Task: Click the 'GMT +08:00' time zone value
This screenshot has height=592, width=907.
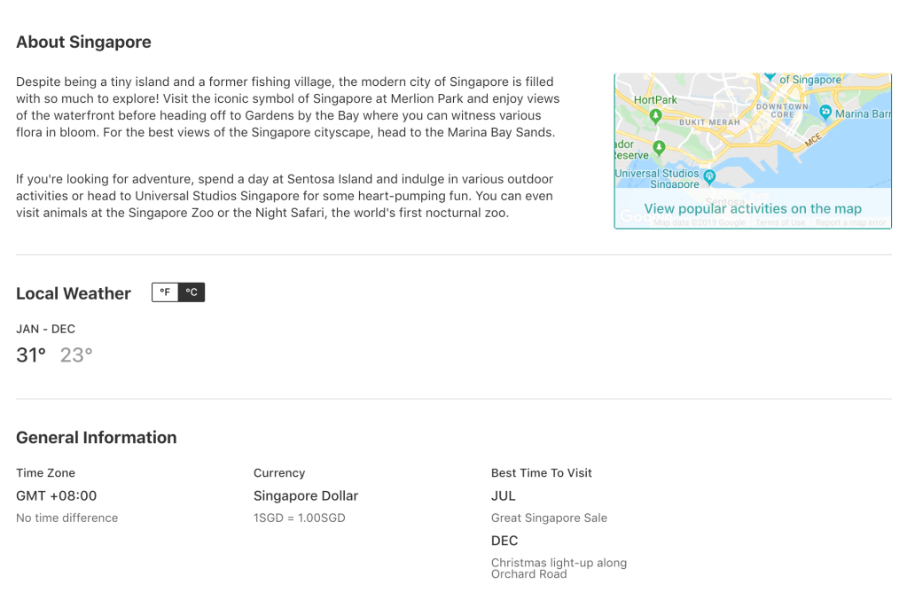Action: [x=57, y=496]
